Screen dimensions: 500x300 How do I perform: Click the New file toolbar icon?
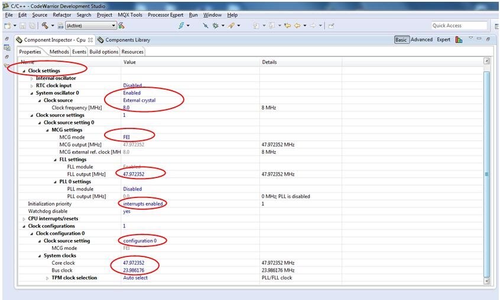point(7,25)
